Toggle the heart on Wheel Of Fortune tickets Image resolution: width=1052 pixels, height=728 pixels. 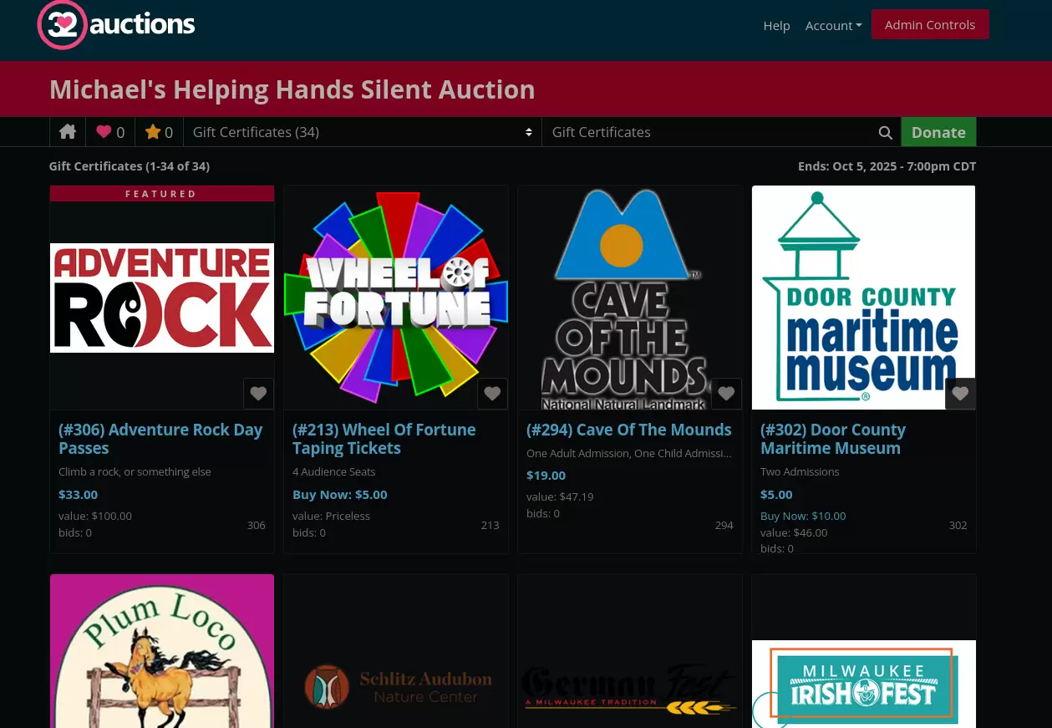[x=492, y=393]
